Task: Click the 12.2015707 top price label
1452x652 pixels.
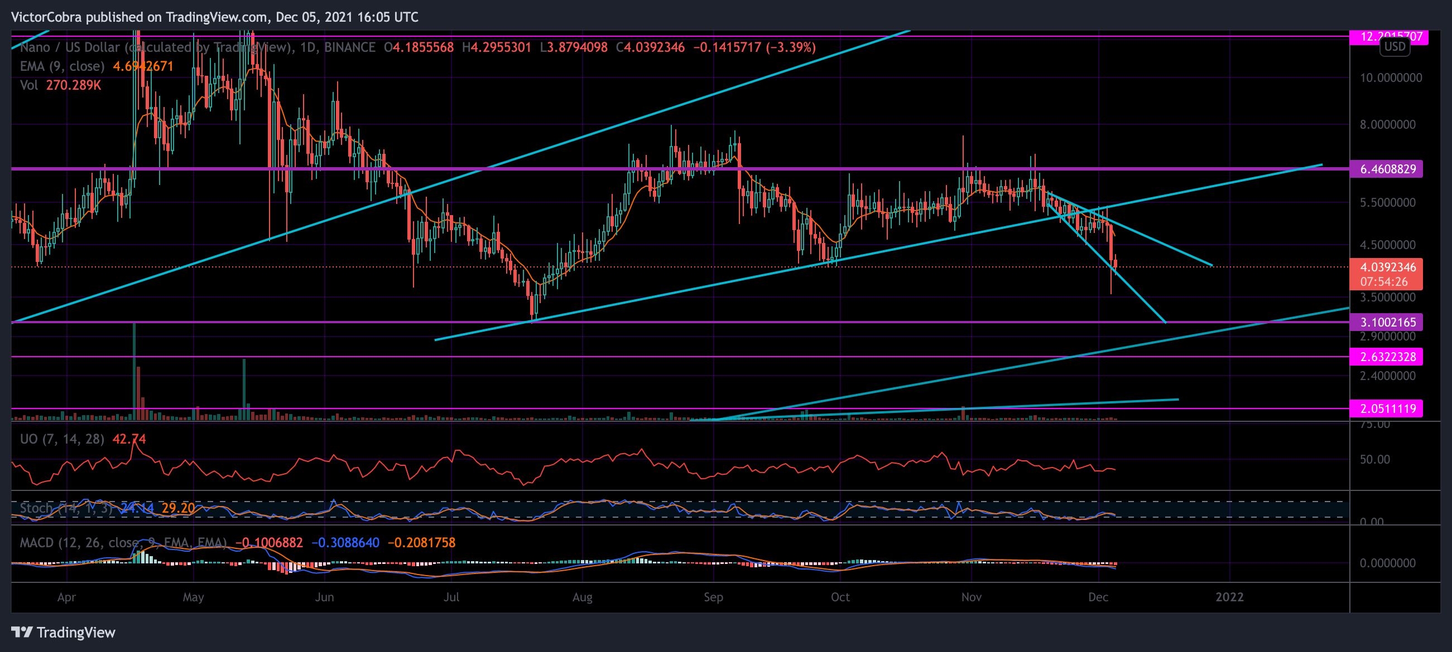Action: point(1388,37)
